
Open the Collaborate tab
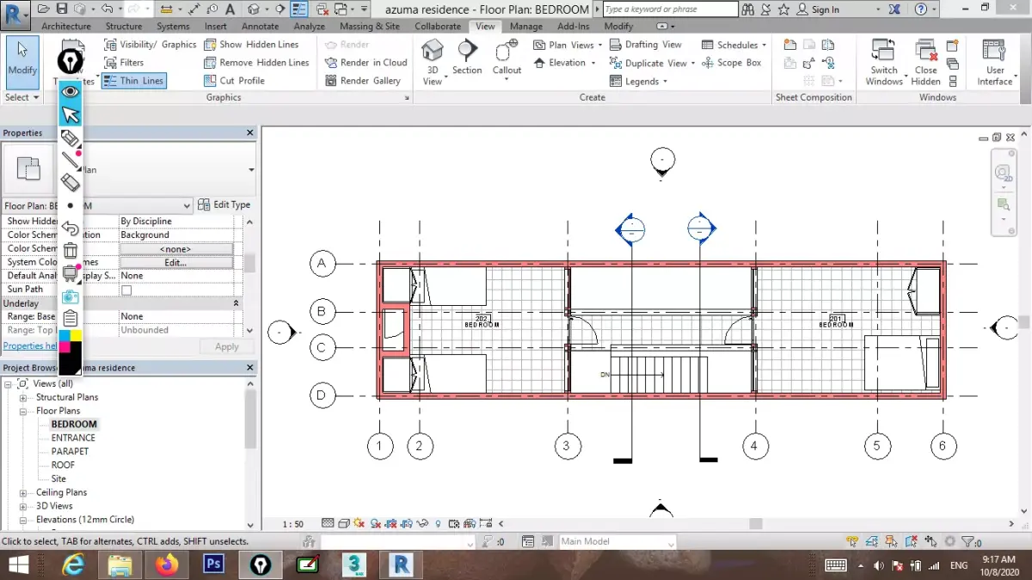pyautogui.click(x=438, y=27)
